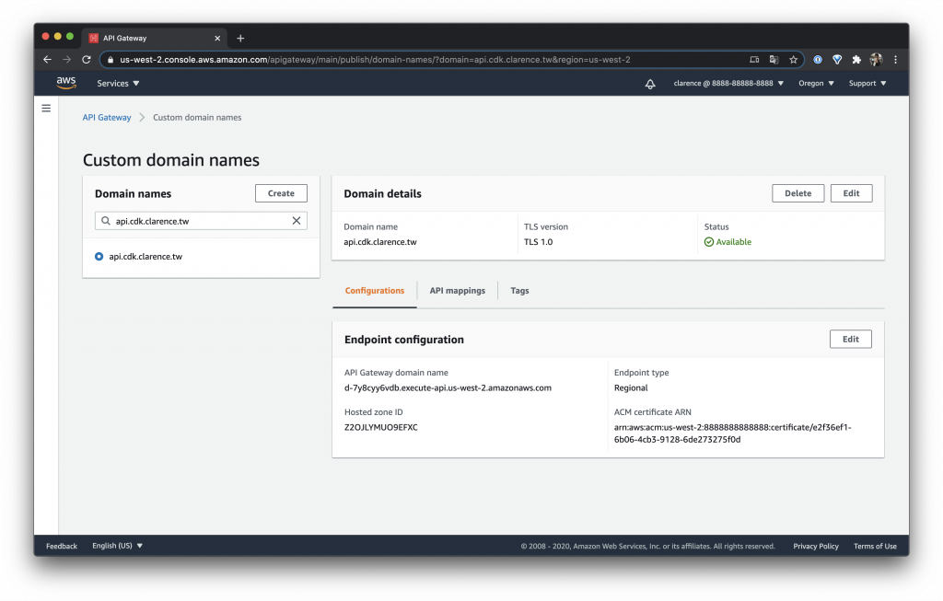Switch to the Tags tab
Viewport: 943px width, 601px height.
[x=519, y=290]
